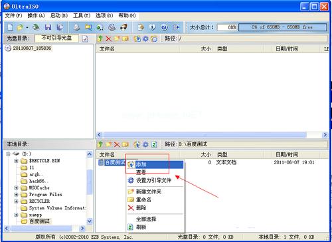The image size is (332, 242).
Task: Open the dropdown arrow beside the Open icon
Action: coord(27,28)
